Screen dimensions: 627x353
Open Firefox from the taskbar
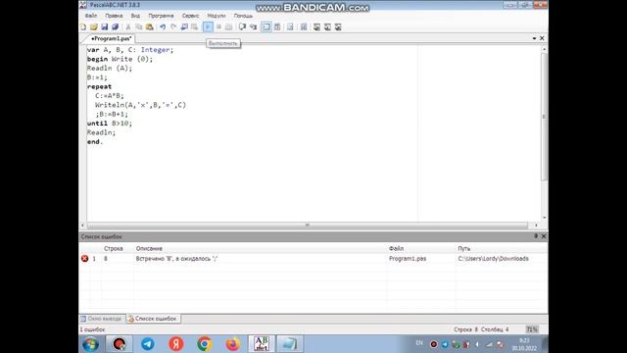click(x=233, y=344)
